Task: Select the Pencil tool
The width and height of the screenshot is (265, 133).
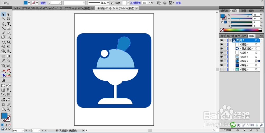Action: 8,33
